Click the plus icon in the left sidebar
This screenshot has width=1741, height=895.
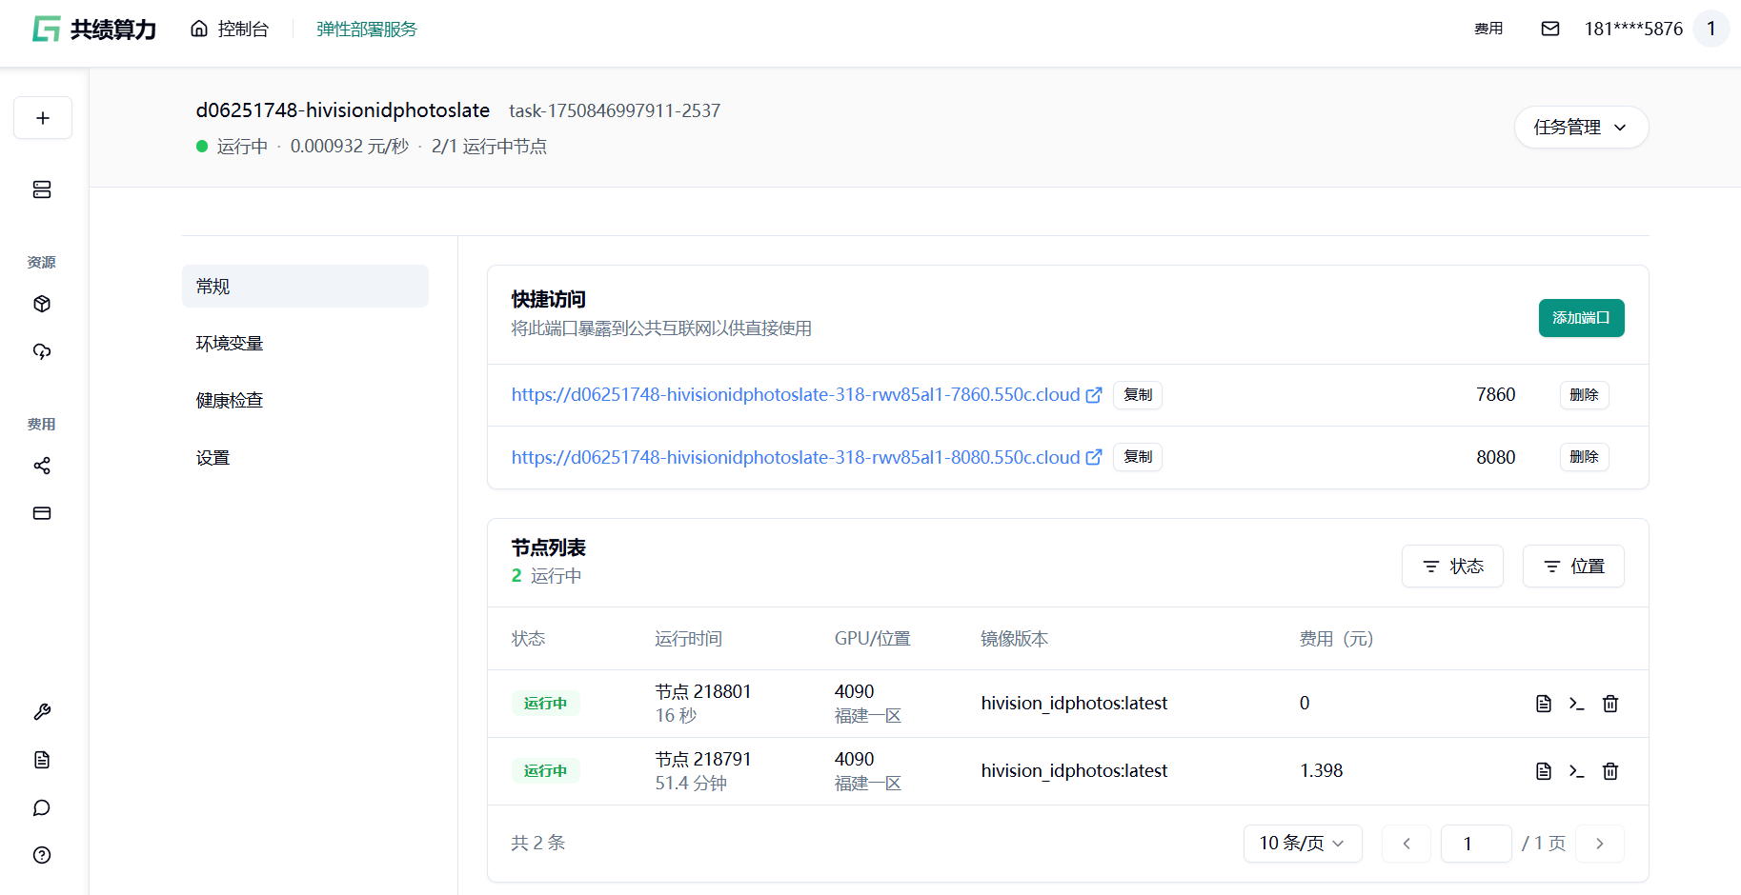[x=43, y=118]
